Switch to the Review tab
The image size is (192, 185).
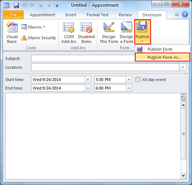tap(125, 15)
